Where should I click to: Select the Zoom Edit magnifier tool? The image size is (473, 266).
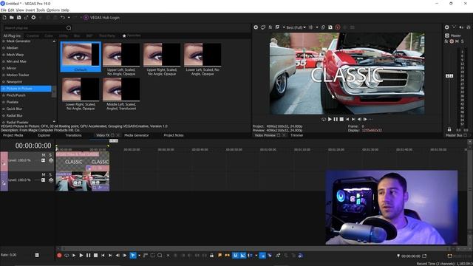[x=160, y=256]
